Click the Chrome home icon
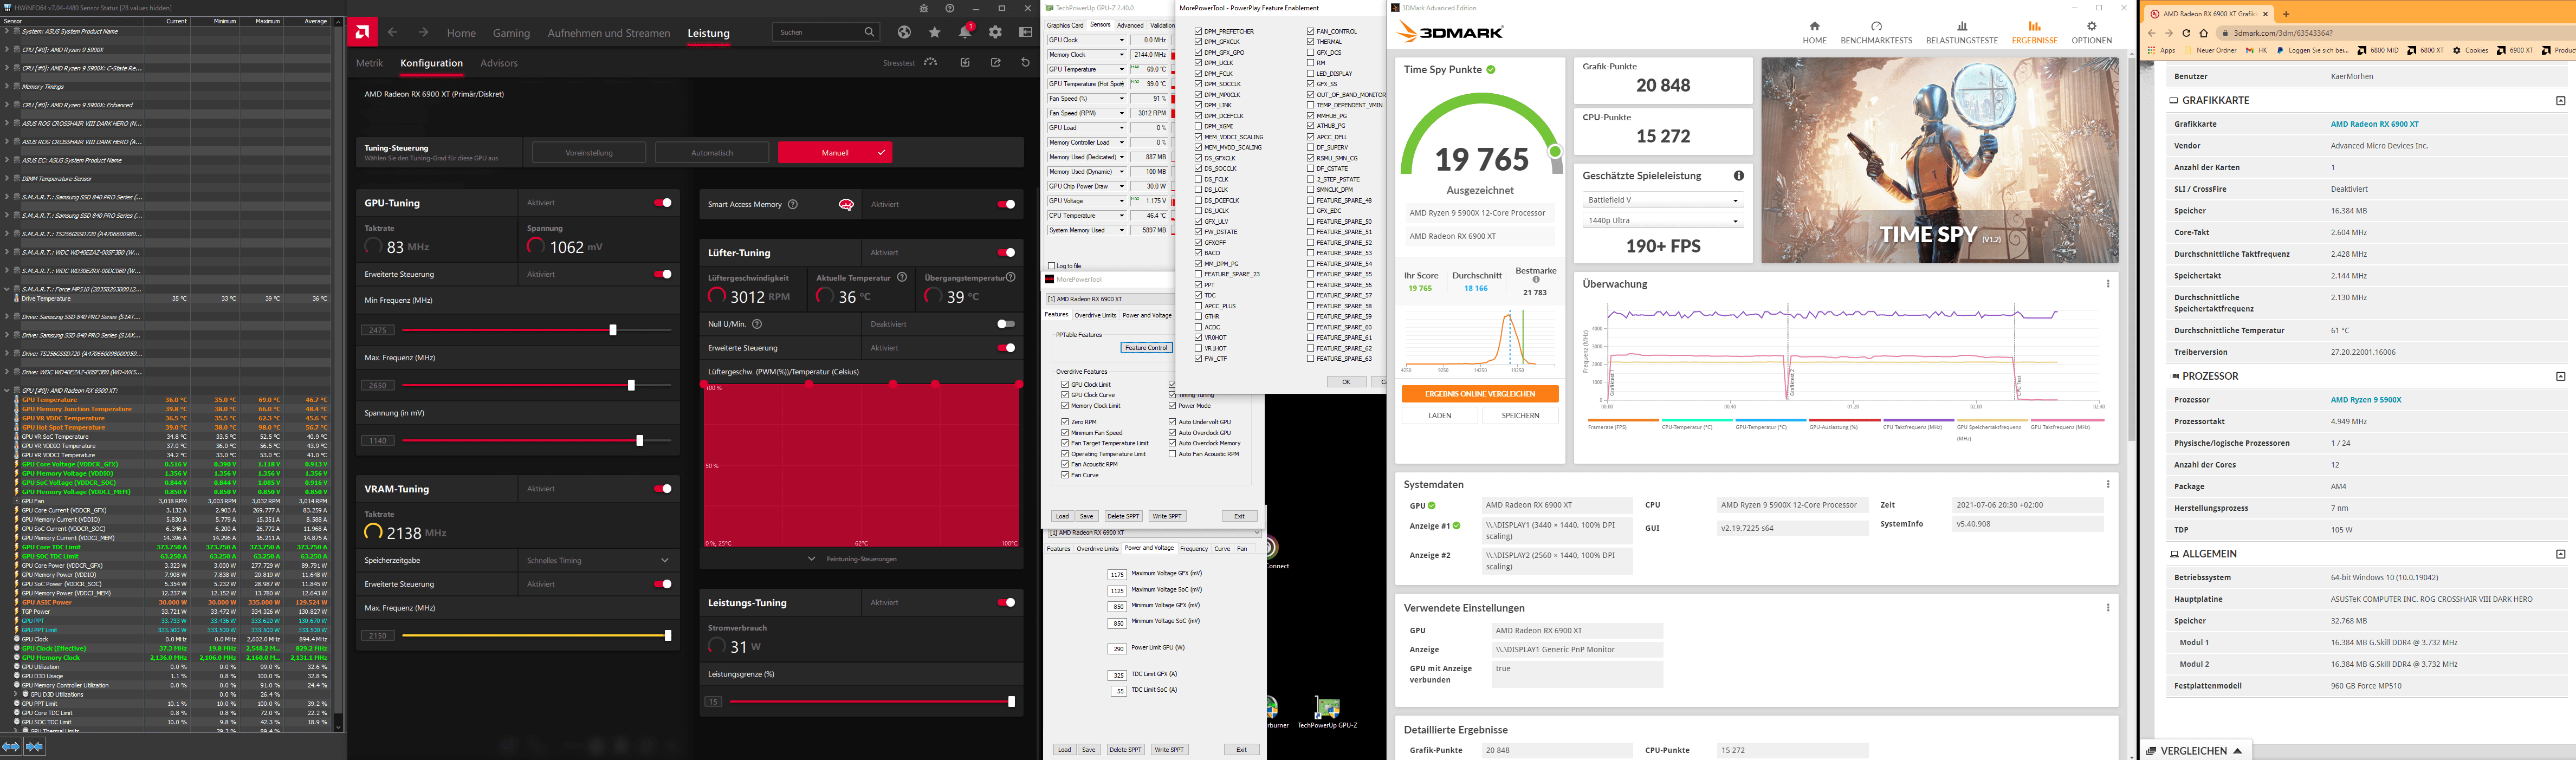 pos(2203,33)
